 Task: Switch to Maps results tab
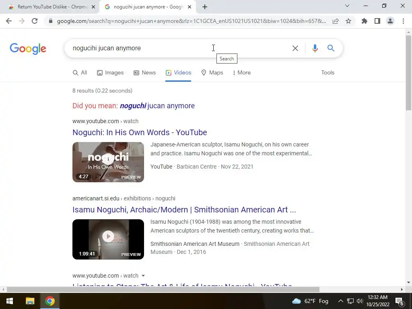[x=212, y=73]
